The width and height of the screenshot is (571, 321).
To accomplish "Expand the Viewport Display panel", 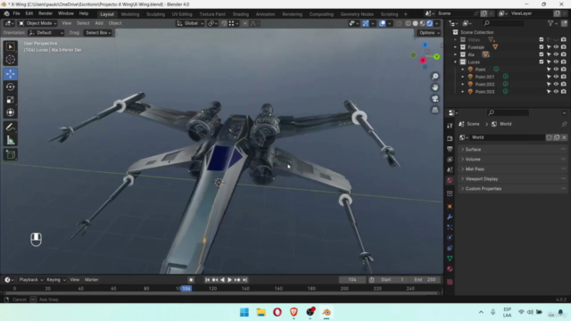I will tap(513, 179).
